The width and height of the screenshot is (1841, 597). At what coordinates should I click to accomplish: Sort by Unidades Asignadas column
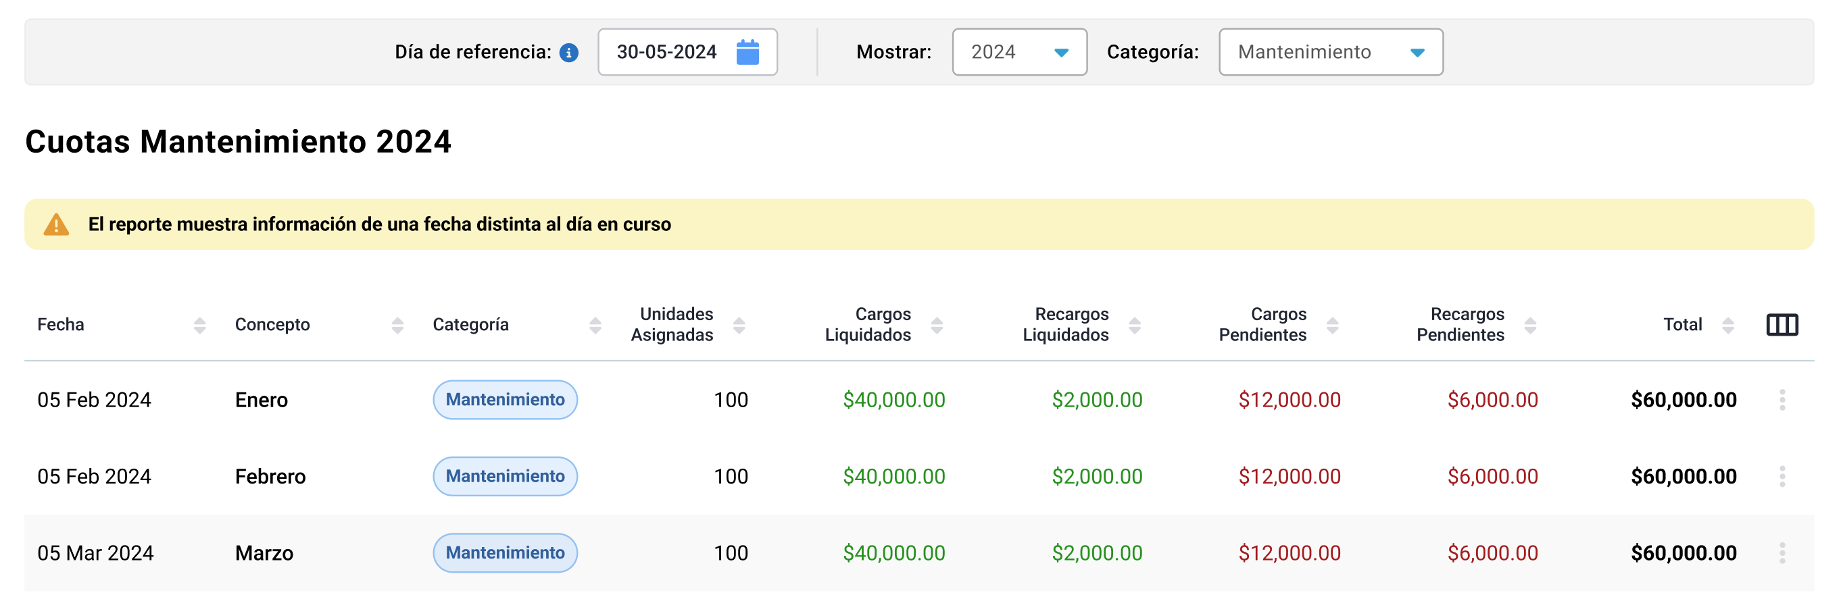click(x=738, y=326)
